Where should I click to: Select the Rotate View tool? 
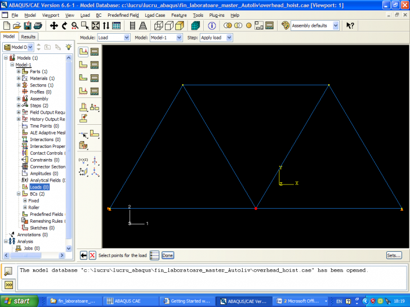(x=64, y=26)
